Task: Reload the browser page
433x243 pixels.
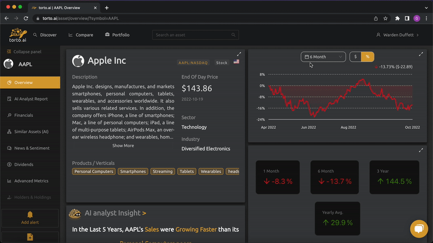Action: click(x=25, y=18)
